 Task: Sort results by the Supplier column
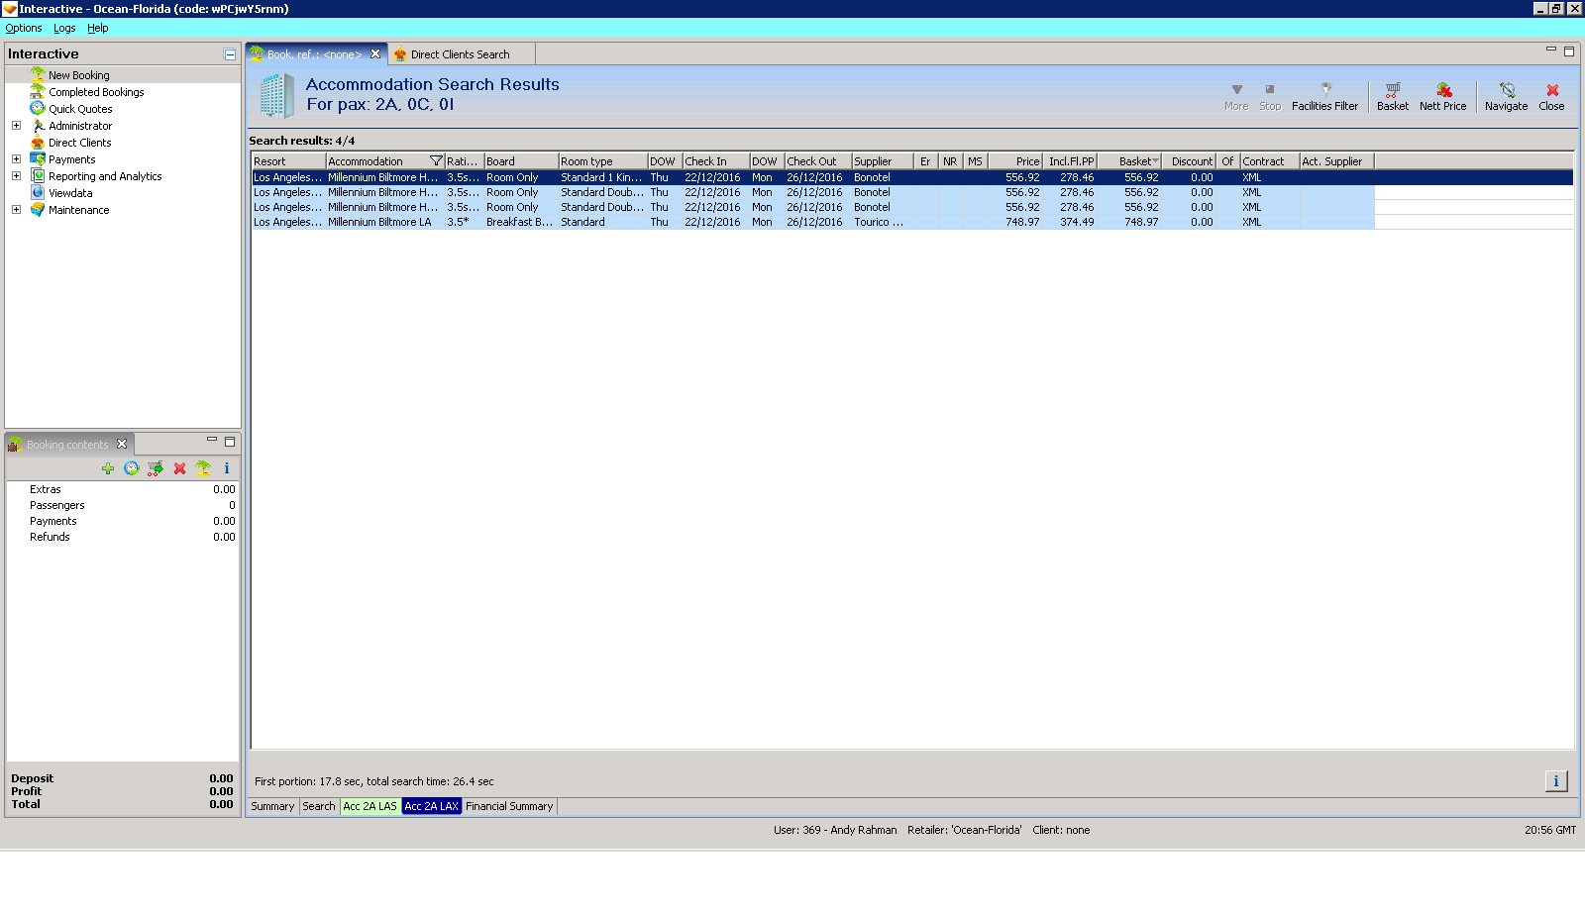[883, 161]
